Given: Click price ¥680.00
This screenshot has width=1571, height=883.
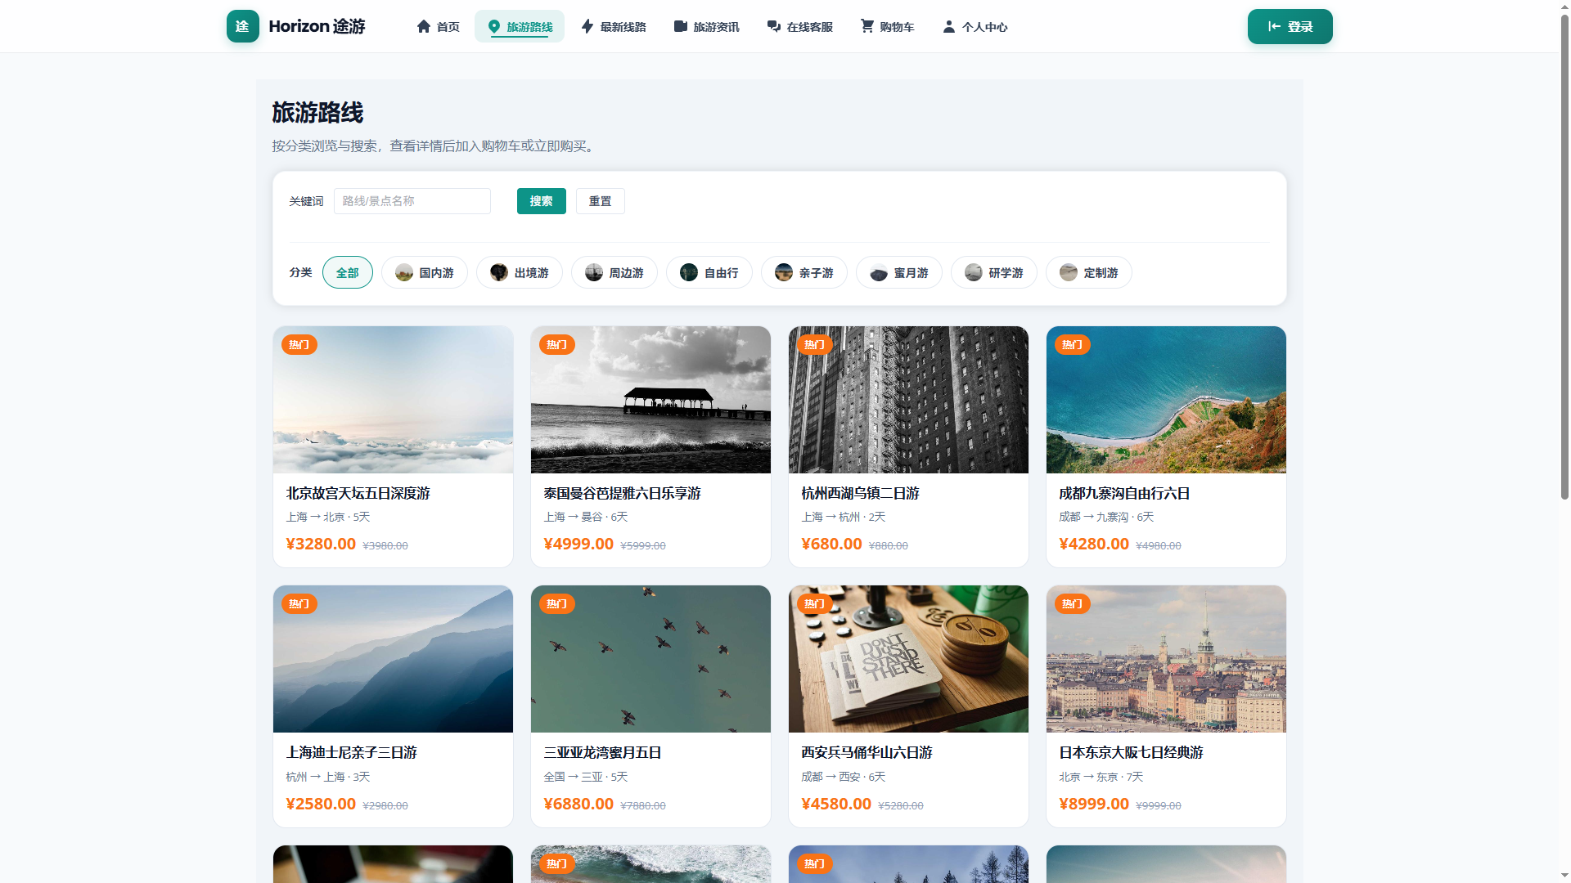Looking at the screenshot, I should tap(831, 544).
